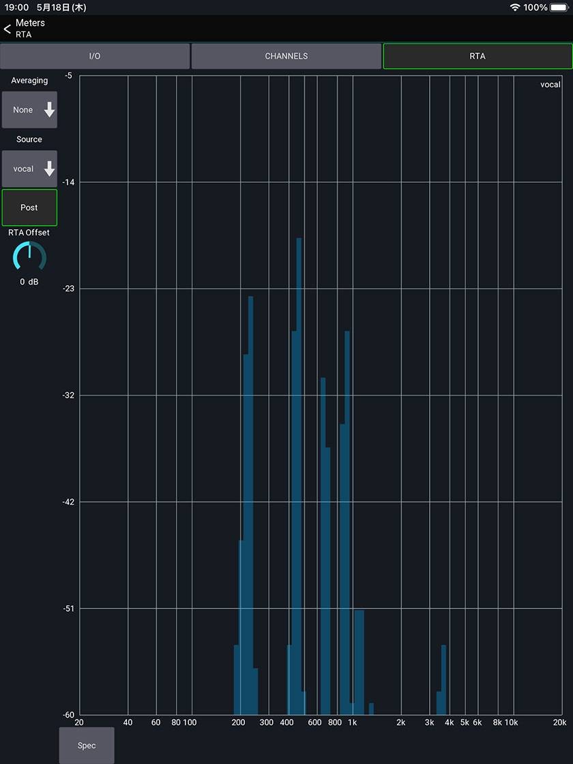Tap the back chevron beside Meters
Image resolution: width=573 pixels, height=764 pixels.
tap(8, 29)
